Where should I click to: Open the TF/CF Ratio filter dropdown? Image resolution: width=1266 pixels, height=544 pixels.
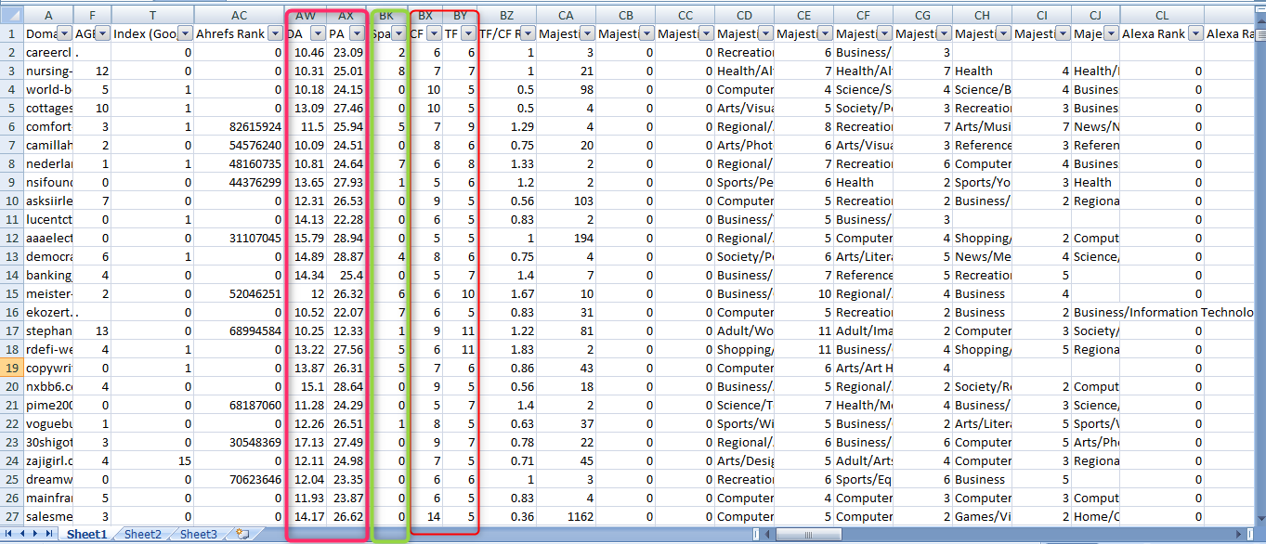coord(528,33)
